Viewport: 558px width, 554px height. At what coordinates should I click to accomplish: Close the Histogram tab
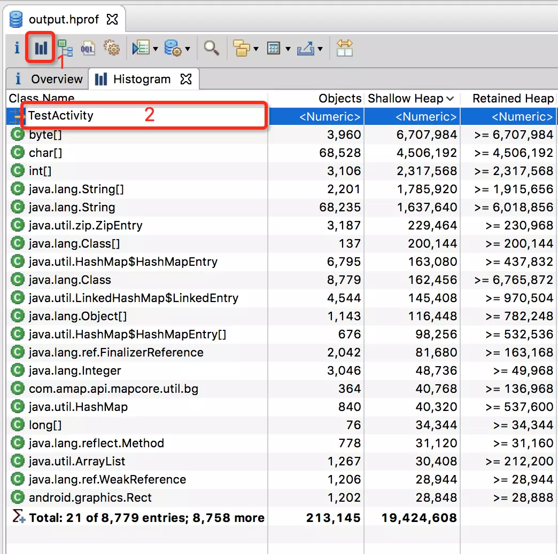[186, 79]
